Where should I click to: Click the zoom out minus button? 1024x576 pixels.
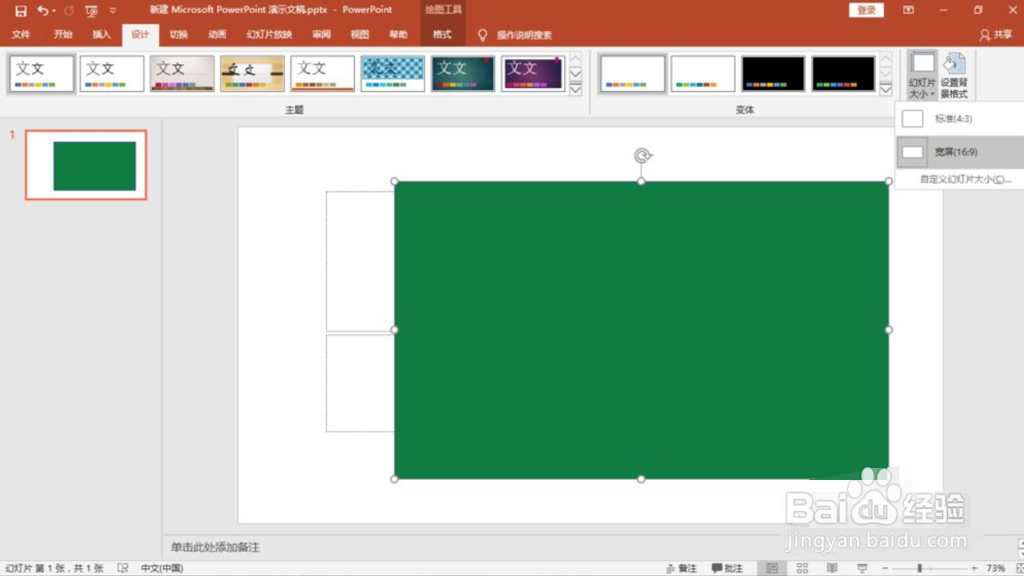[885, 568]
